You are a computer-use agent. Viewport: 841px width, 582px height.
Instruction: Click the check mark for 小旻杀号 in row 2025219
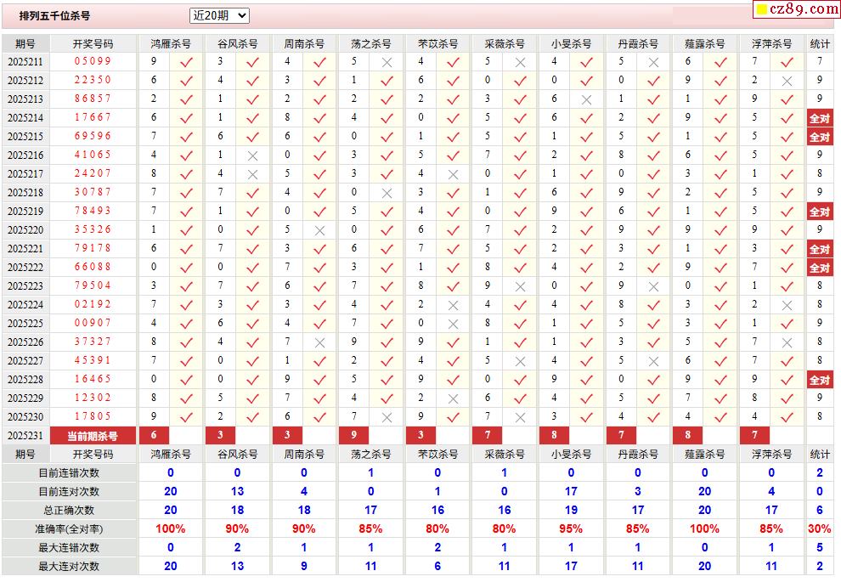(x=586, y=212)
